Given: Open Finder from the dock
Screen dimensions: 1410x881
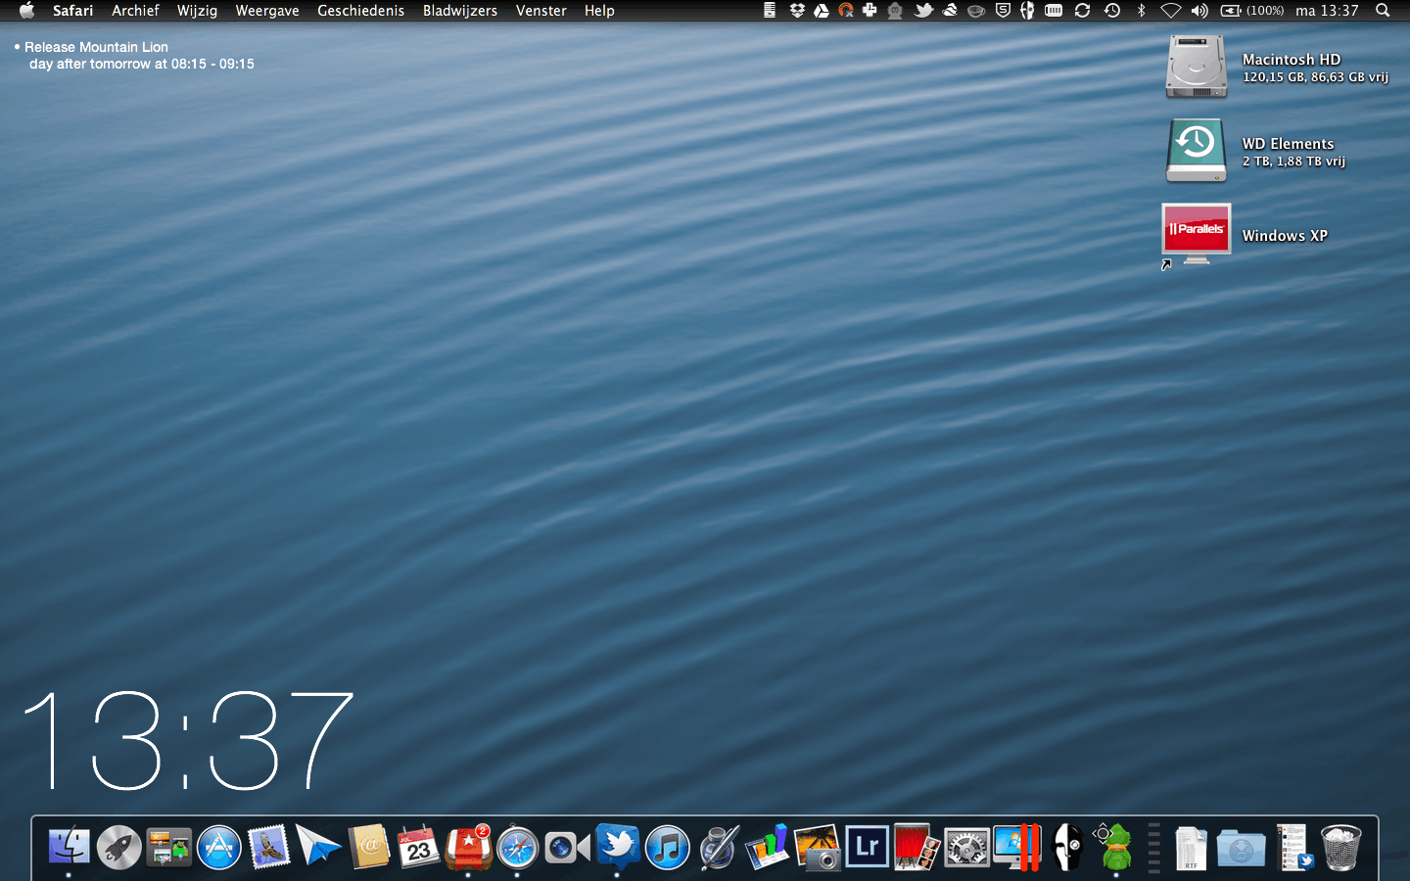Looking at the screenshot, I should click(x=69, y=847).
